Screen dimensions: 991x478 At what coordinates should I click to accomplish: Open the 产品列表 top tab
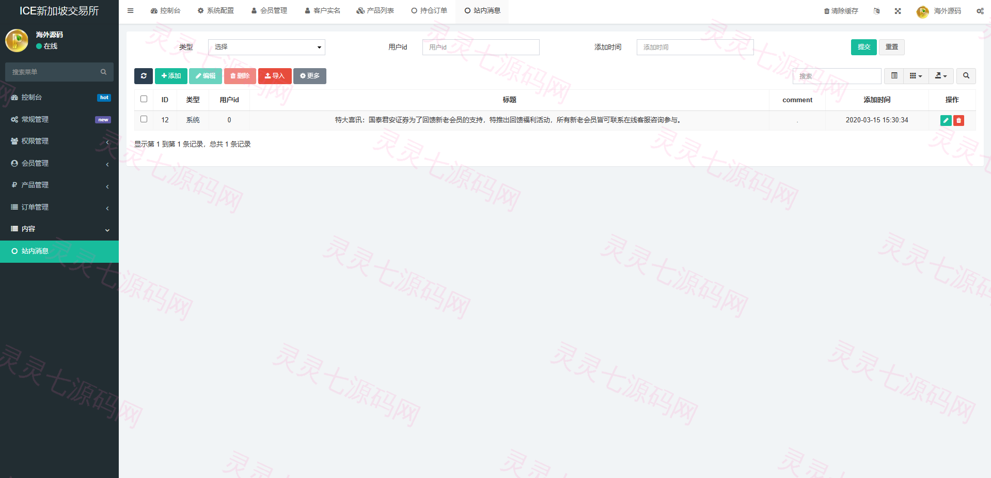click(375, 10)
